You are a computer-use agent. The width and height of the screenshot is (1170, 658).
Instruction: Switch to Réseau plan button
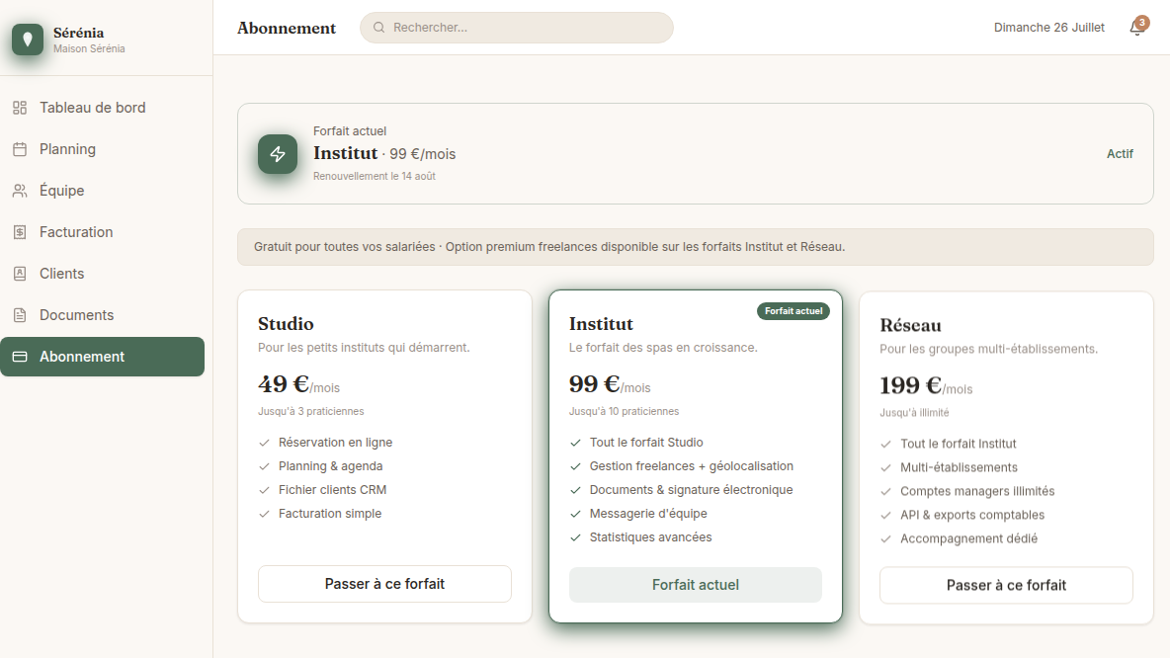1006,586
